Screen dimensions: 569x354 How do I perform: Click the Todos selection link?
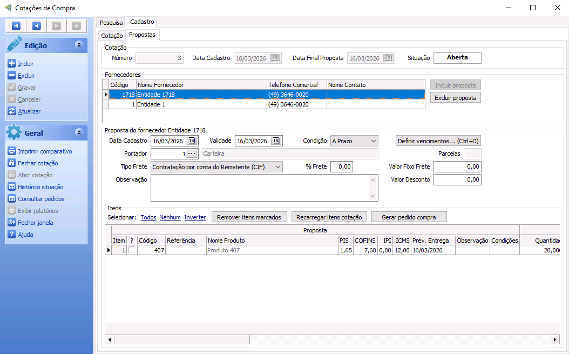(x=148, y=217)
